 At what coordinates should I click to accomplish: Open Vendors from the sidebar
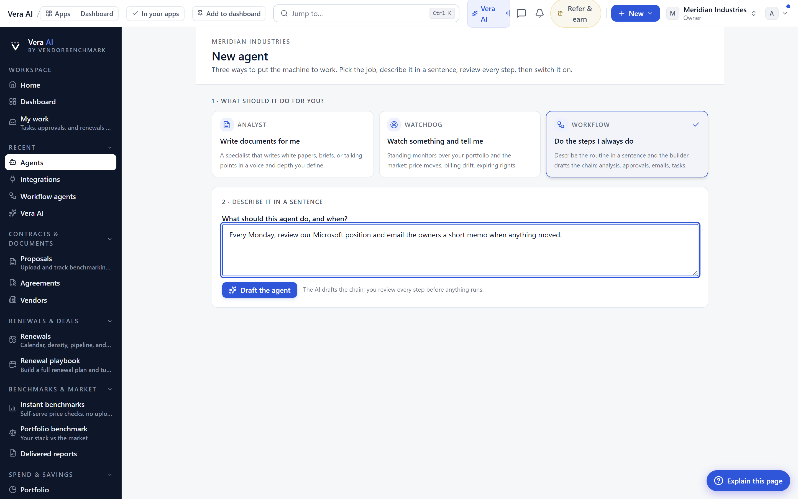tap(61, 300)
